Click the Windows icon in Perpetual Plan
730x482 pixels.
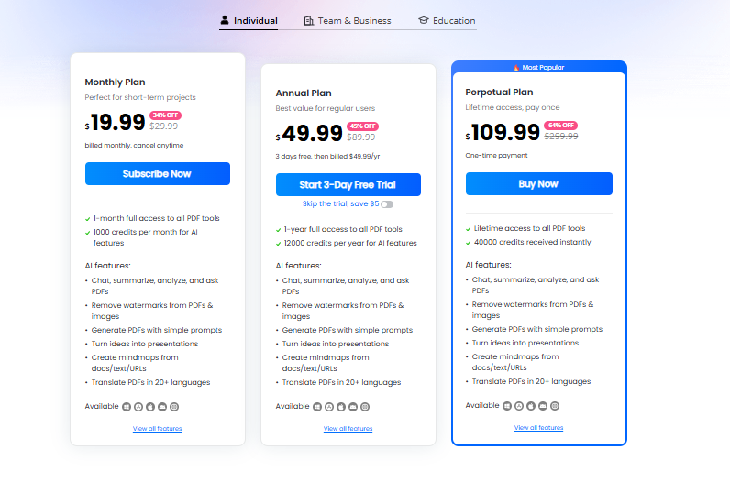[x=507, y=405]
